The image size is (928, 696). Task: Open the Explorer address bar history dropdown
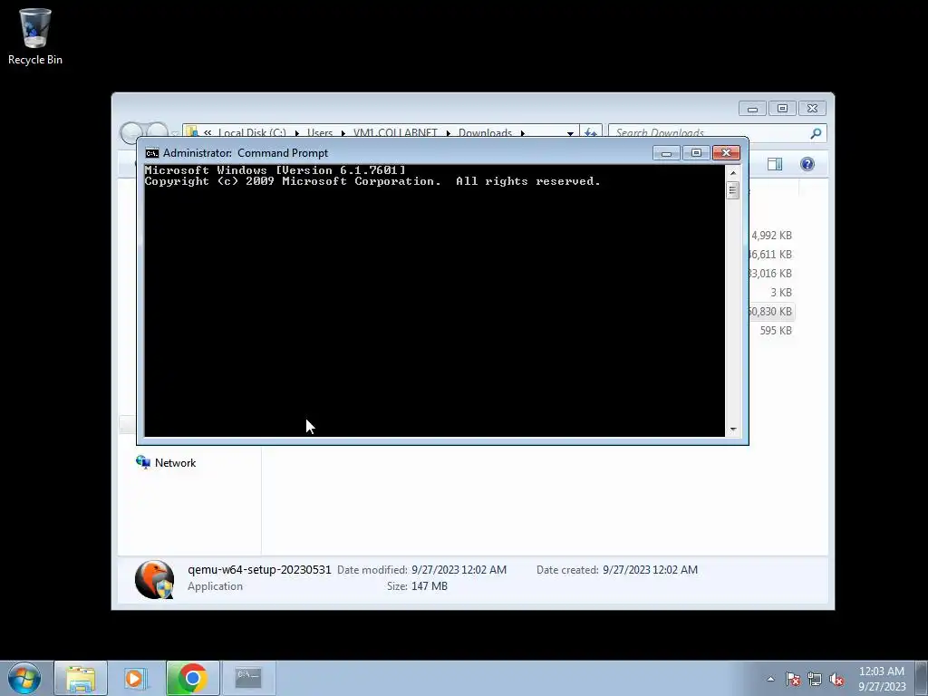(570, 134)
